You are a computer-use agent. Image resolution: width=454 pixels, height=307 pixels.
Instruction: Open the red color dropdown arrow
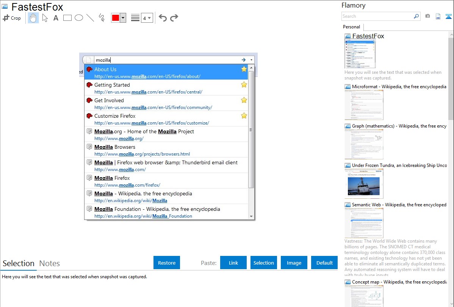tap(123, 18)
